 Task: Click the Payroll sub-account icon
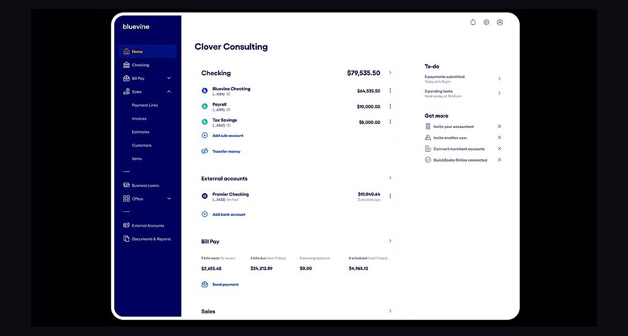point(205,106)
